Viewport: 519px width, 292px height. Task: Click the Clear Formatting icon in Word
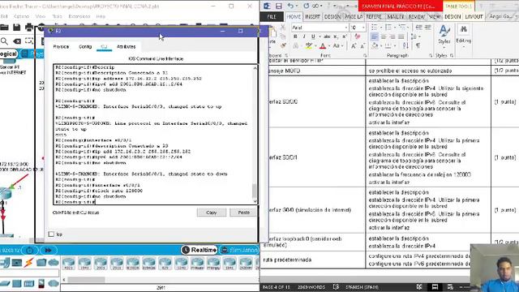(357, 36)
